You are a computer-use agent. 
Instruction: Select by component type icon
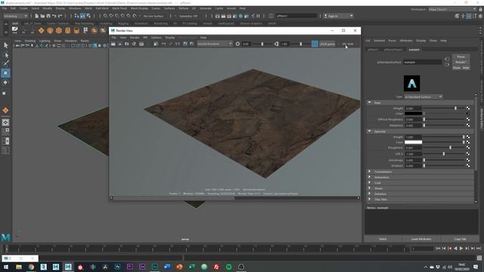pyautogui.click(x=88, y=16)
